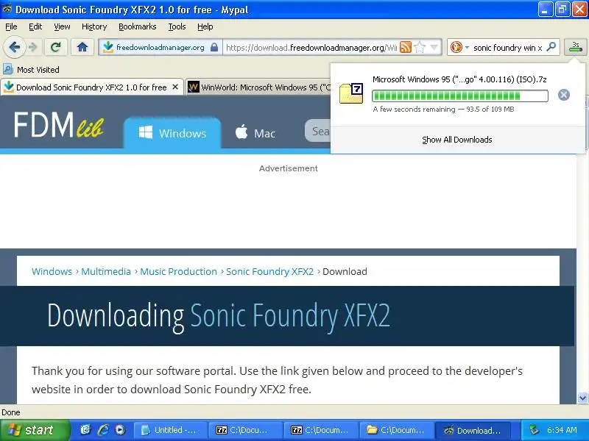The height and width of the screenshot is (441, 589).
Task: Open the Windows Start menu
Action: (x=35, y=430)
